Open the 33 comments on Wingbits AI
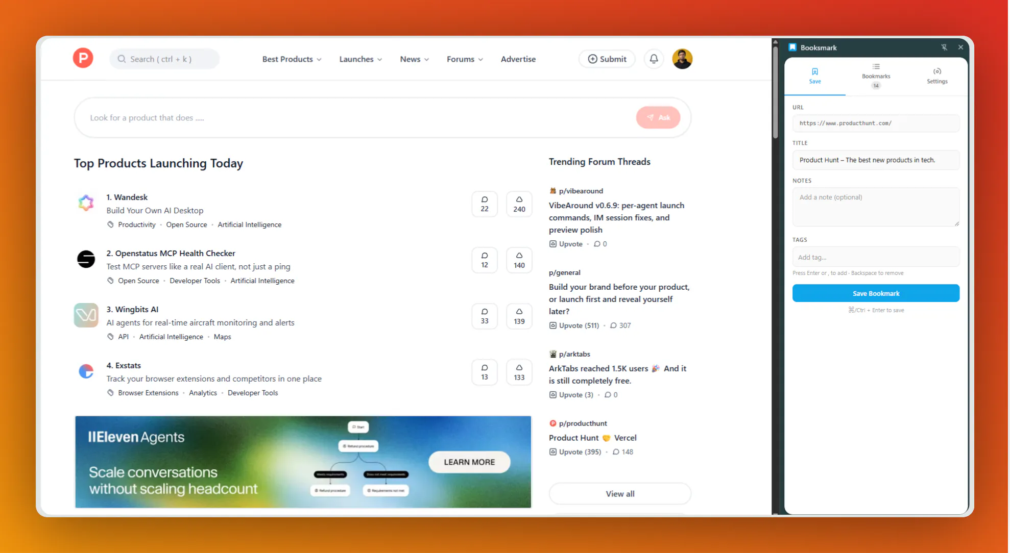Screen dimensions: 1010x553 point(485,316)
